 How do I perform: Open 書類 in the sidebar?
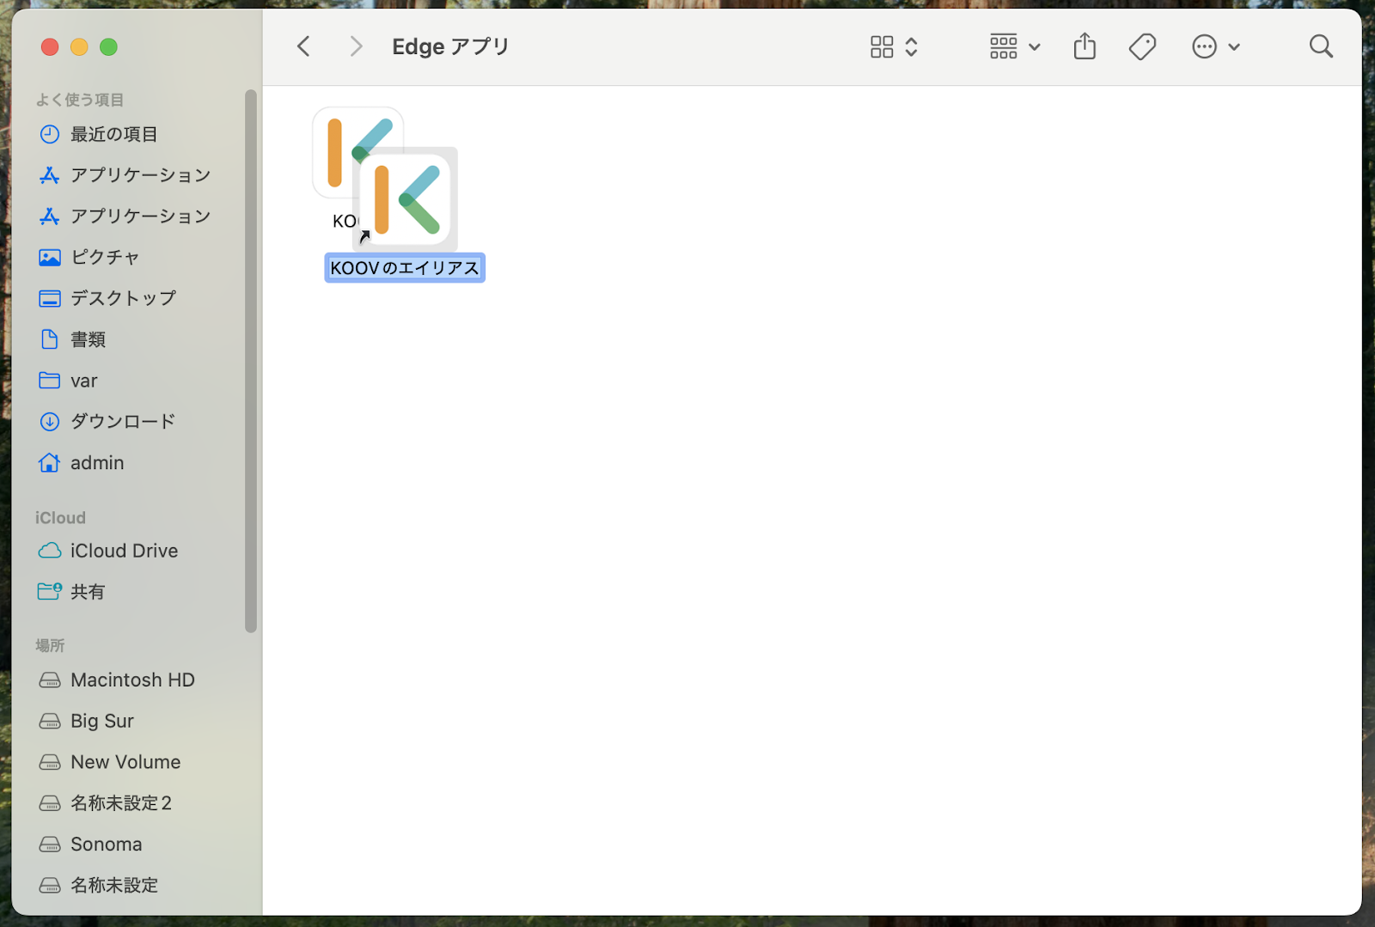tap(72, 339)
